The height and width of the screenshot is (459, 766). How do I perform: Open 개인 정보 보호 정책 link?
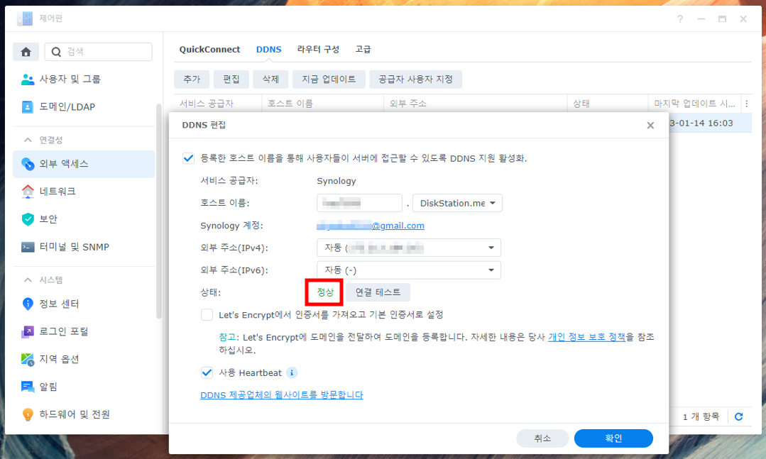[x=586, y=337]
